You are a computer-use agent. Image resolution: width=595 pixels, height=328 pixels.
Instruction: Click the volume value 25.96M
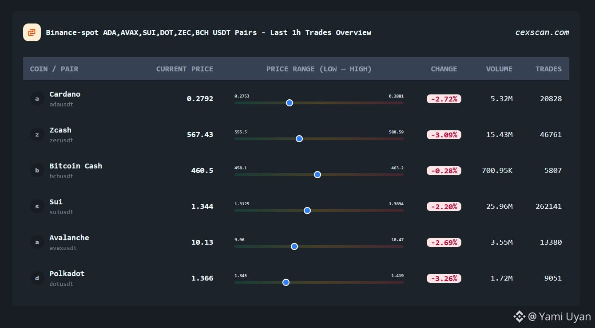point(500,206)
